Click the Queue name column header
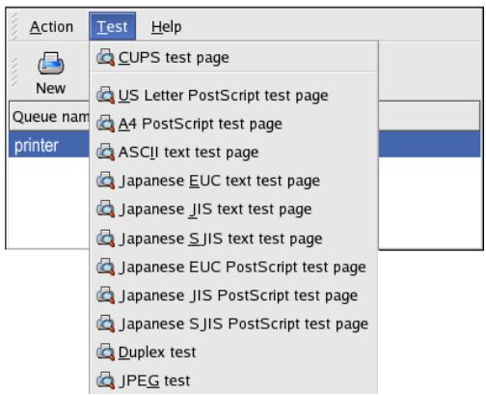486x395 pixels. pos(50,116)
